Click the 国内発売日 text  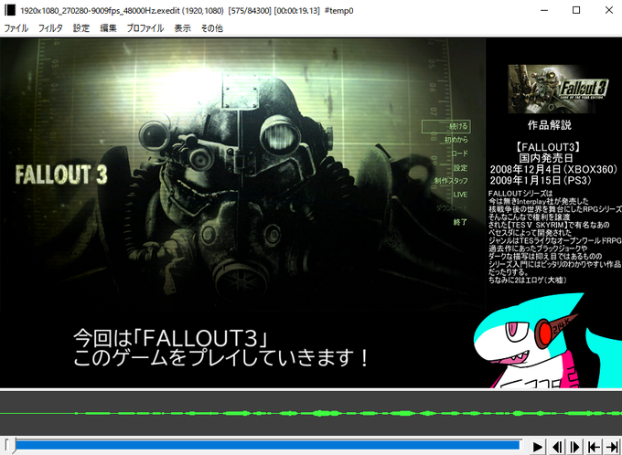click(546, 158)
